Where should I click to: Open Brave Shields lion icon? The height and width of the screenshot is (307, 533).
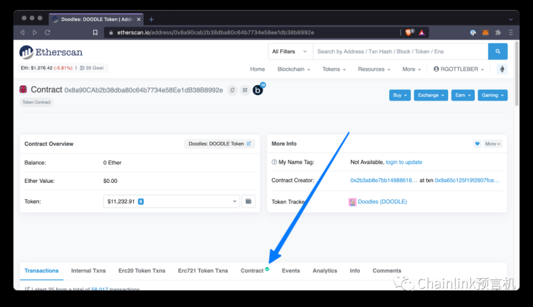[409, 32]
